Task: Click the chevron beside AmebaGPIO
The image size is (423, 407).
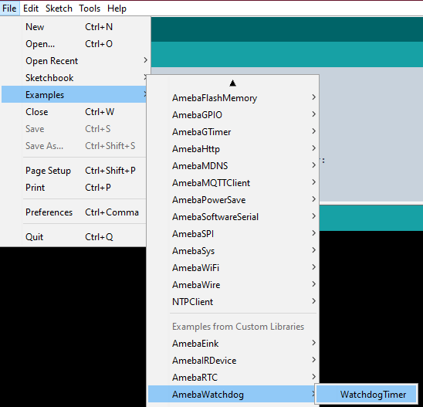Action: (x=313, y=114)
